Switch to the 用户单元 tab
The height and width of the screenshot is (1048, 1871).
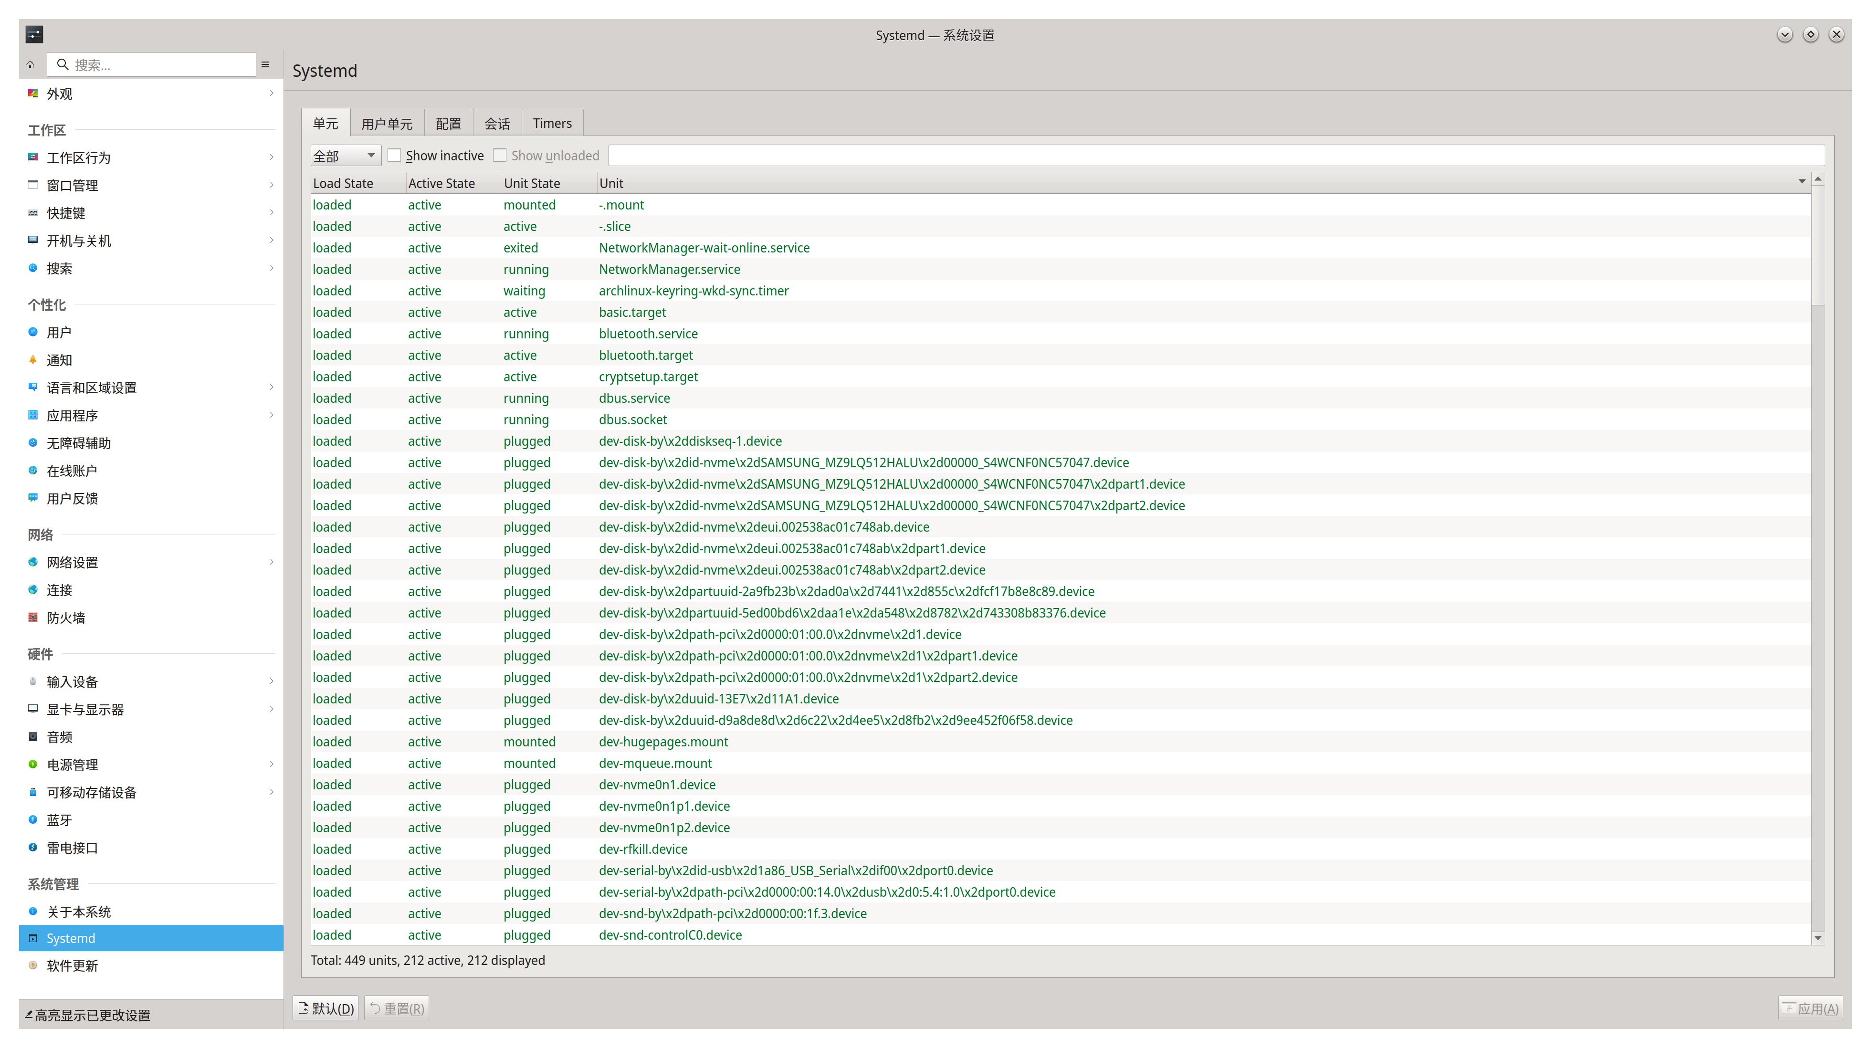[387, 124]
